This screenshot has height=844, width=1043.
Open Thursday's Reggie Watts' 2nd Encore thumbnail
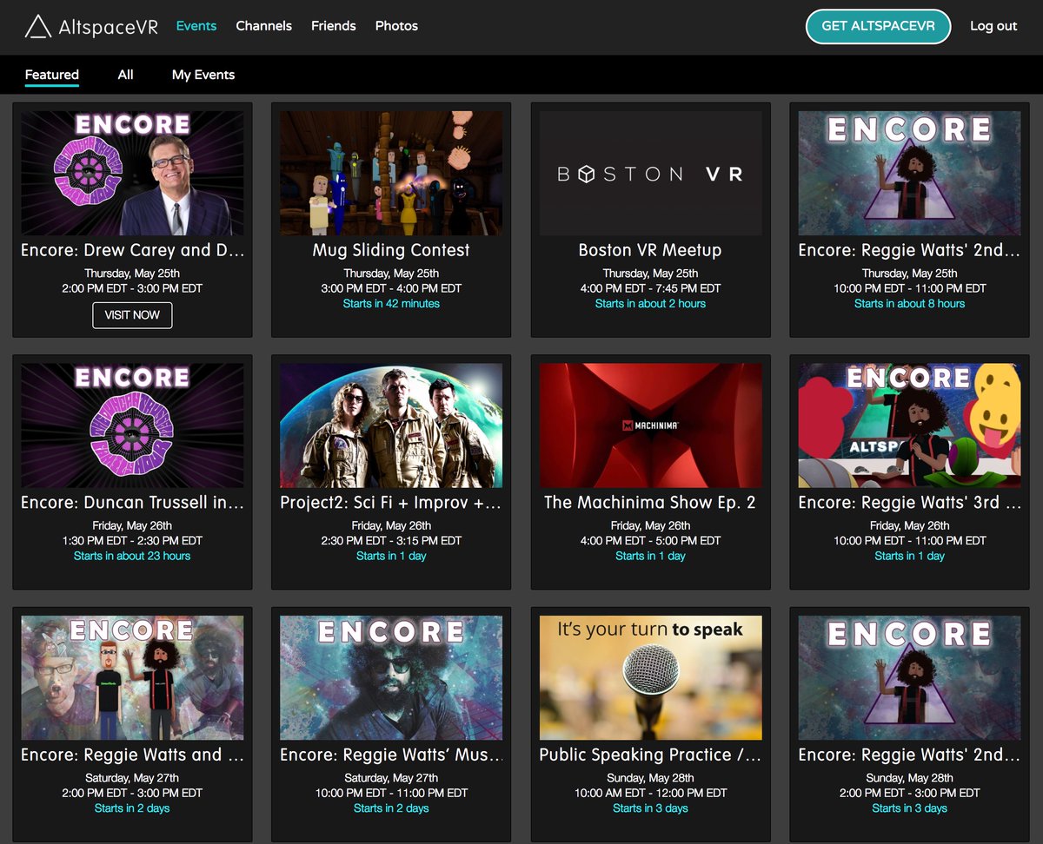[x=909, y=173]
